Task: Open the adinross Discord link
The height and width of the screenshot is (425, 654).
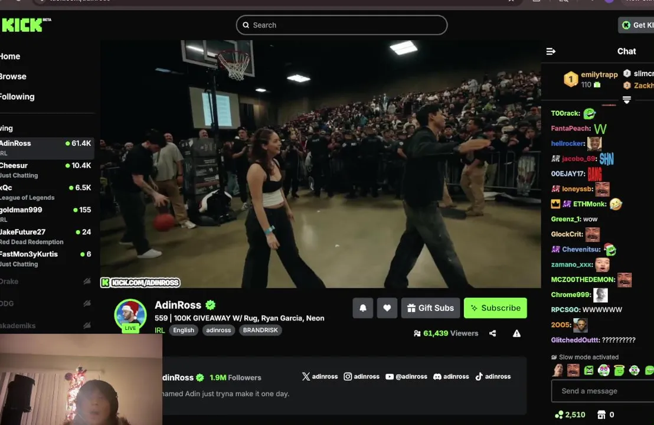Action: tap(451, 376)
